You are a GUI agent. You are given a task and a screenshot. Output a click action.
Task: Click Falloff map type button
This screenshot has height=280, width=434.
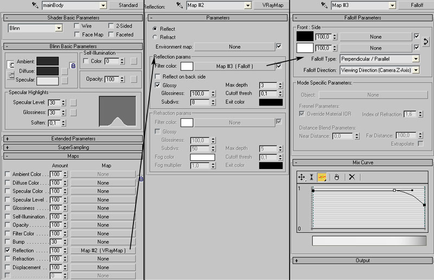[417, 5]
